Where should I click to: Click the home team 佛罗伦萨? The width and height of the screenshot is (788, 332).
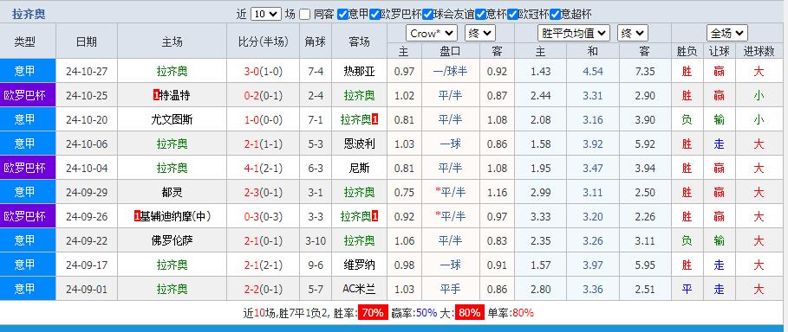172,240
